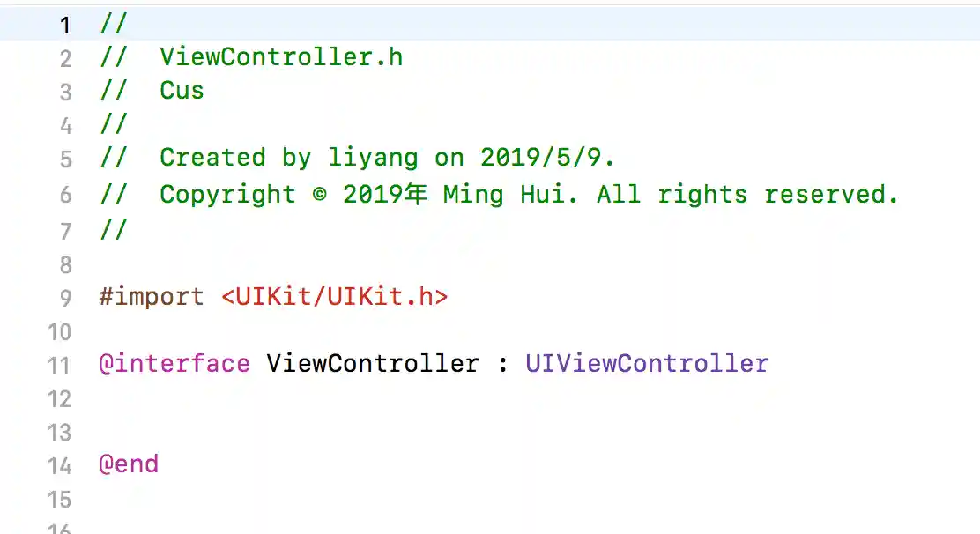This screenshot has height=534, width=980.
Task: Click line number 8 in the gutter
Action: coord(65,265)
